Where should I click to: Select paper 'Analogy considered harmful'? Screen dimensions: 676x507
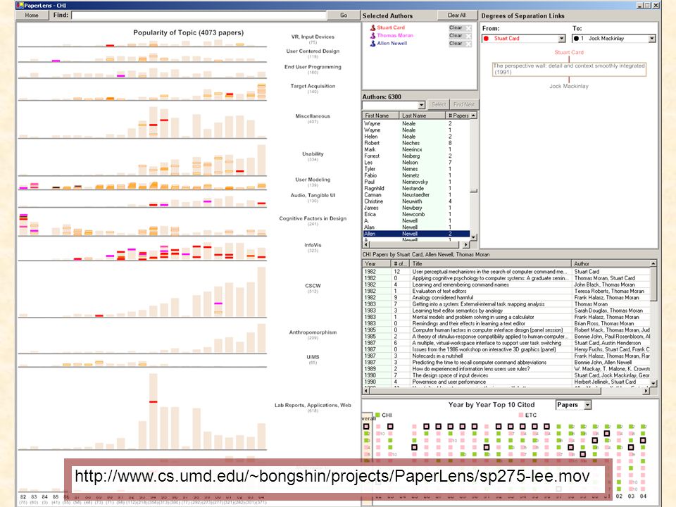pyautogui.click(x=506, y=297)
